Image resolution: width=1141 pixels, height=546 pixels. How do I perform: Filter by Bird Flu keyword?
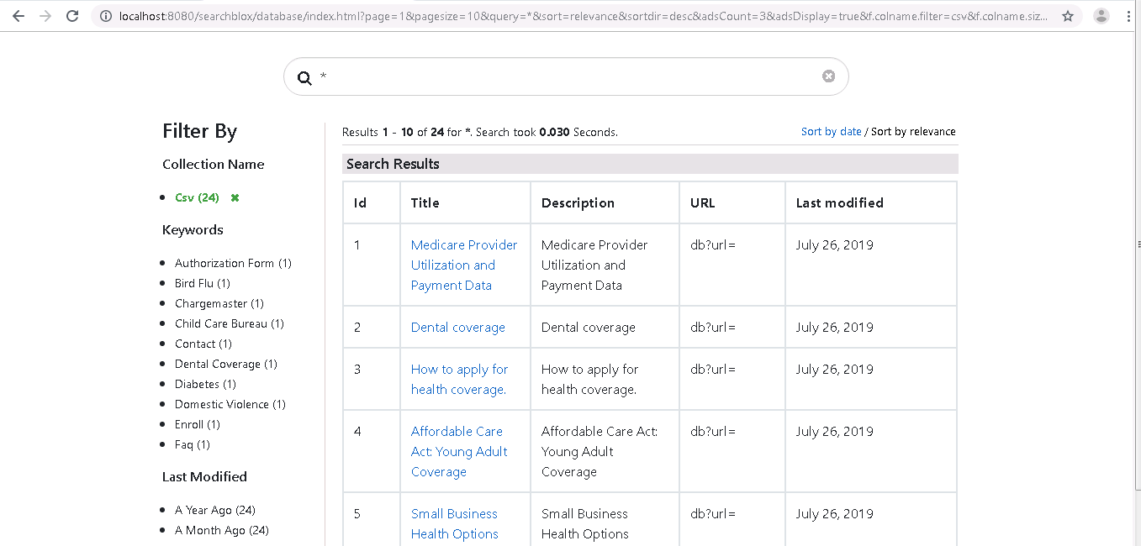(202, 284)
